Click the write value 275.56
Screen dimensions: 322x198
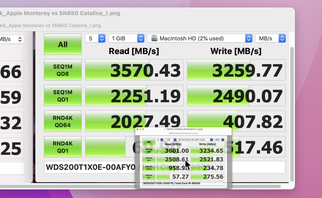(x=213, y=177)
